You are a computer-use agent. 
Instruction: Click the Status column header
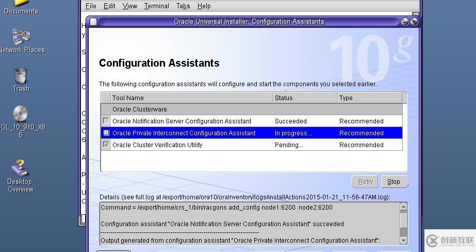coord(305,98)
